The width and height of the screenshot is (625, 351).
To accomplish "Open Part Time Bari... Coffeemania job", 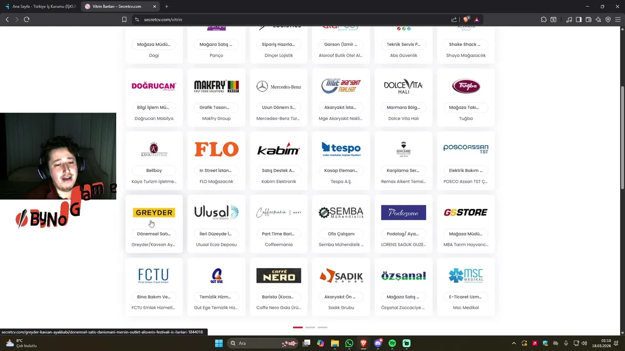I will click(x=279, y=234).
